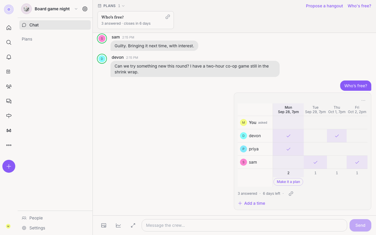
Task: Toggle your availability for Mon Sep 28
Action: pos(288,122)
